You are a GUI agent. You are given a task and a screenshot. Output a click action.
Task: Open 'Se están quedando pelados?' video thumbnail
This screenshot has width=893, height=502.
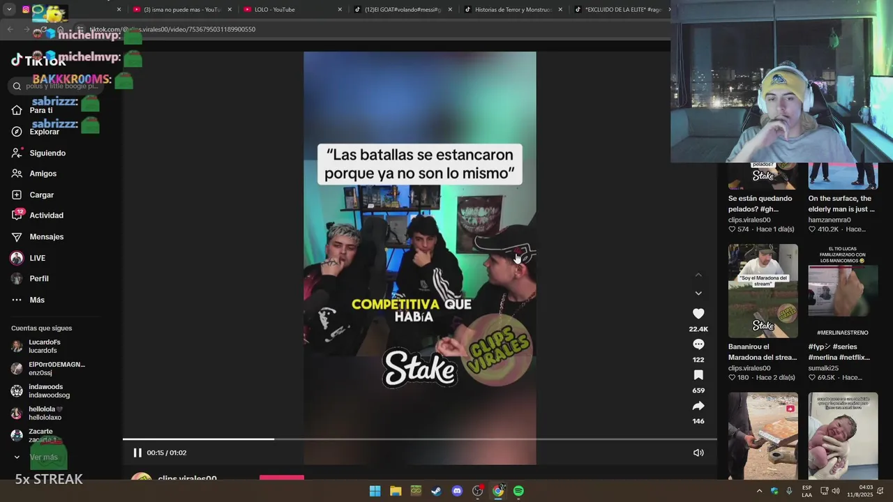763,176
